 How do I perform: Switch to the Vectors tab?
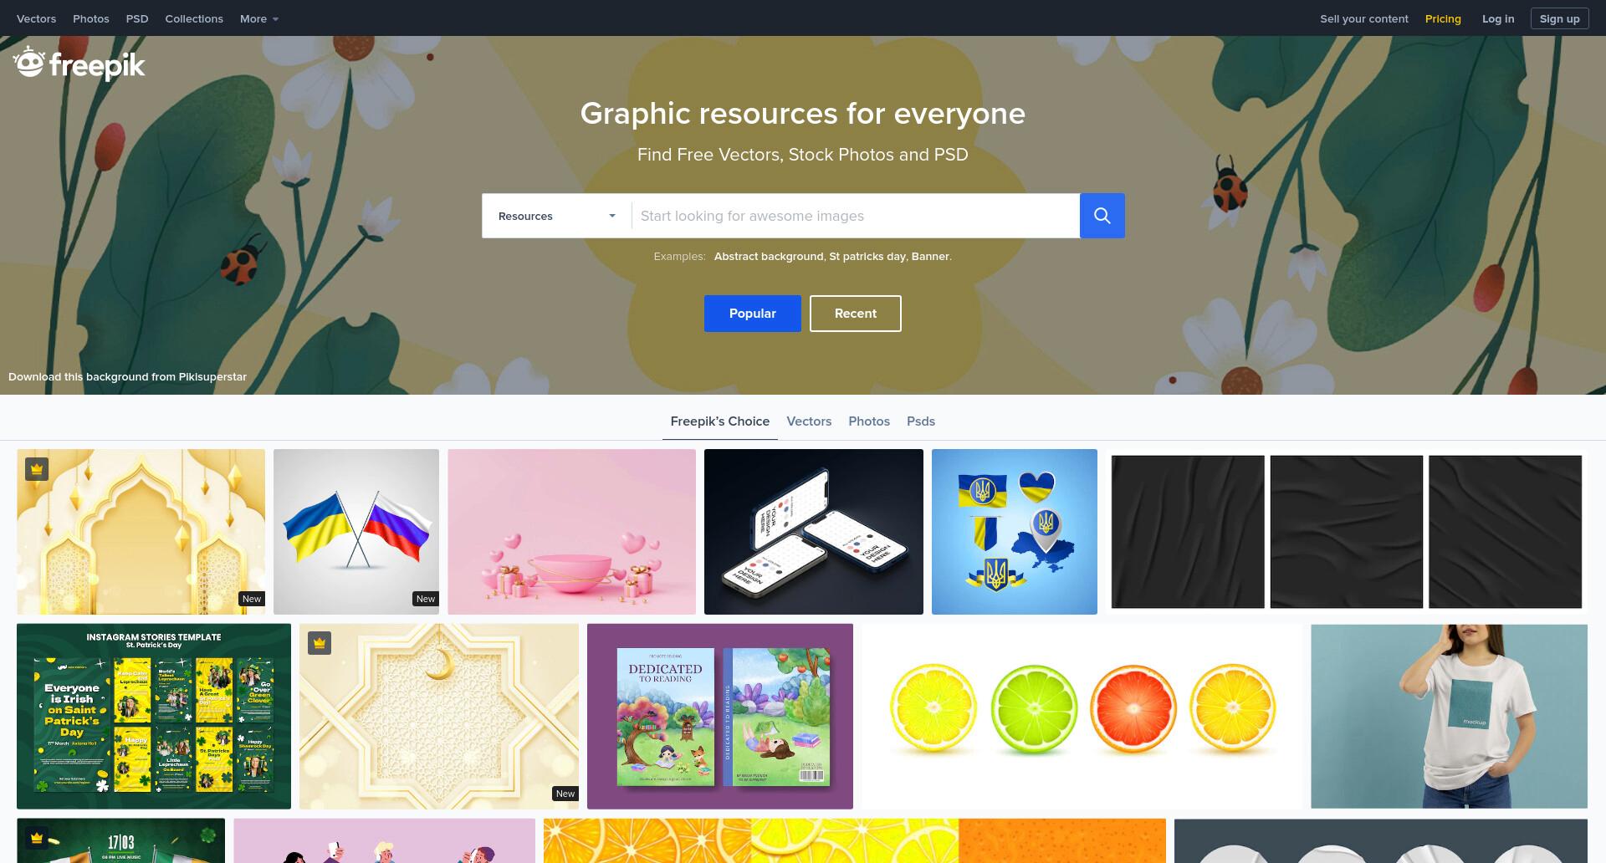[809, 421]
